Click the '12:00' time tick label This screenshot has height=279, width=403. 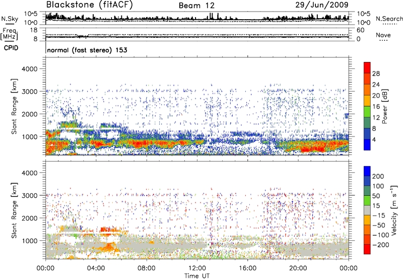(x=197, y=268)
